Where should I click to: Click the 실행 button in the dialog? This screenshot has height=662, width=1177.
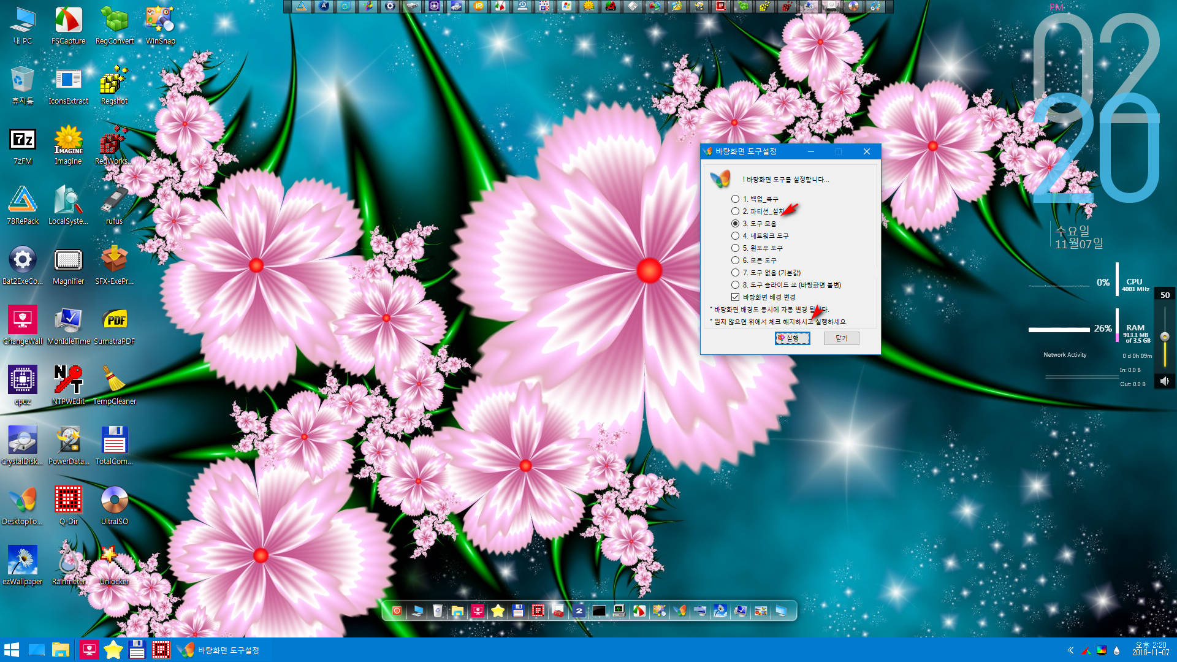point(792,338)
